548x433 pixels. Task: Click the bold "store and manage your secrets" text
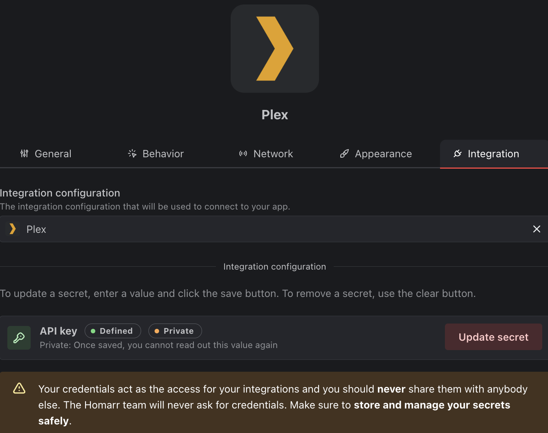point(432,405)
